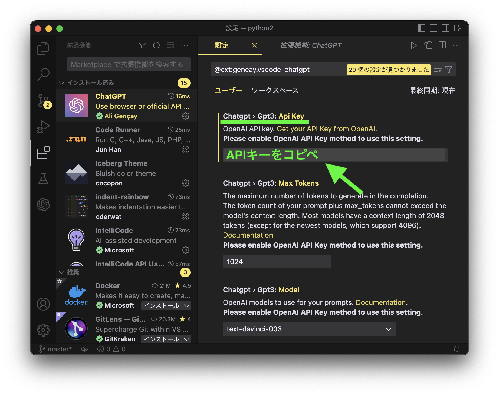Open problems panel showing 0 errors 0 warnings

tap(111, 349)
